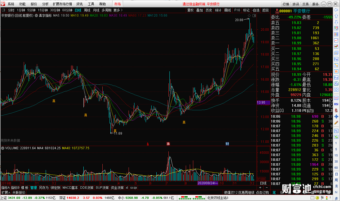The height and width of the screenshot is (201, 340).
Task: Click 返回 to go back
Action: tap(265, 10)
